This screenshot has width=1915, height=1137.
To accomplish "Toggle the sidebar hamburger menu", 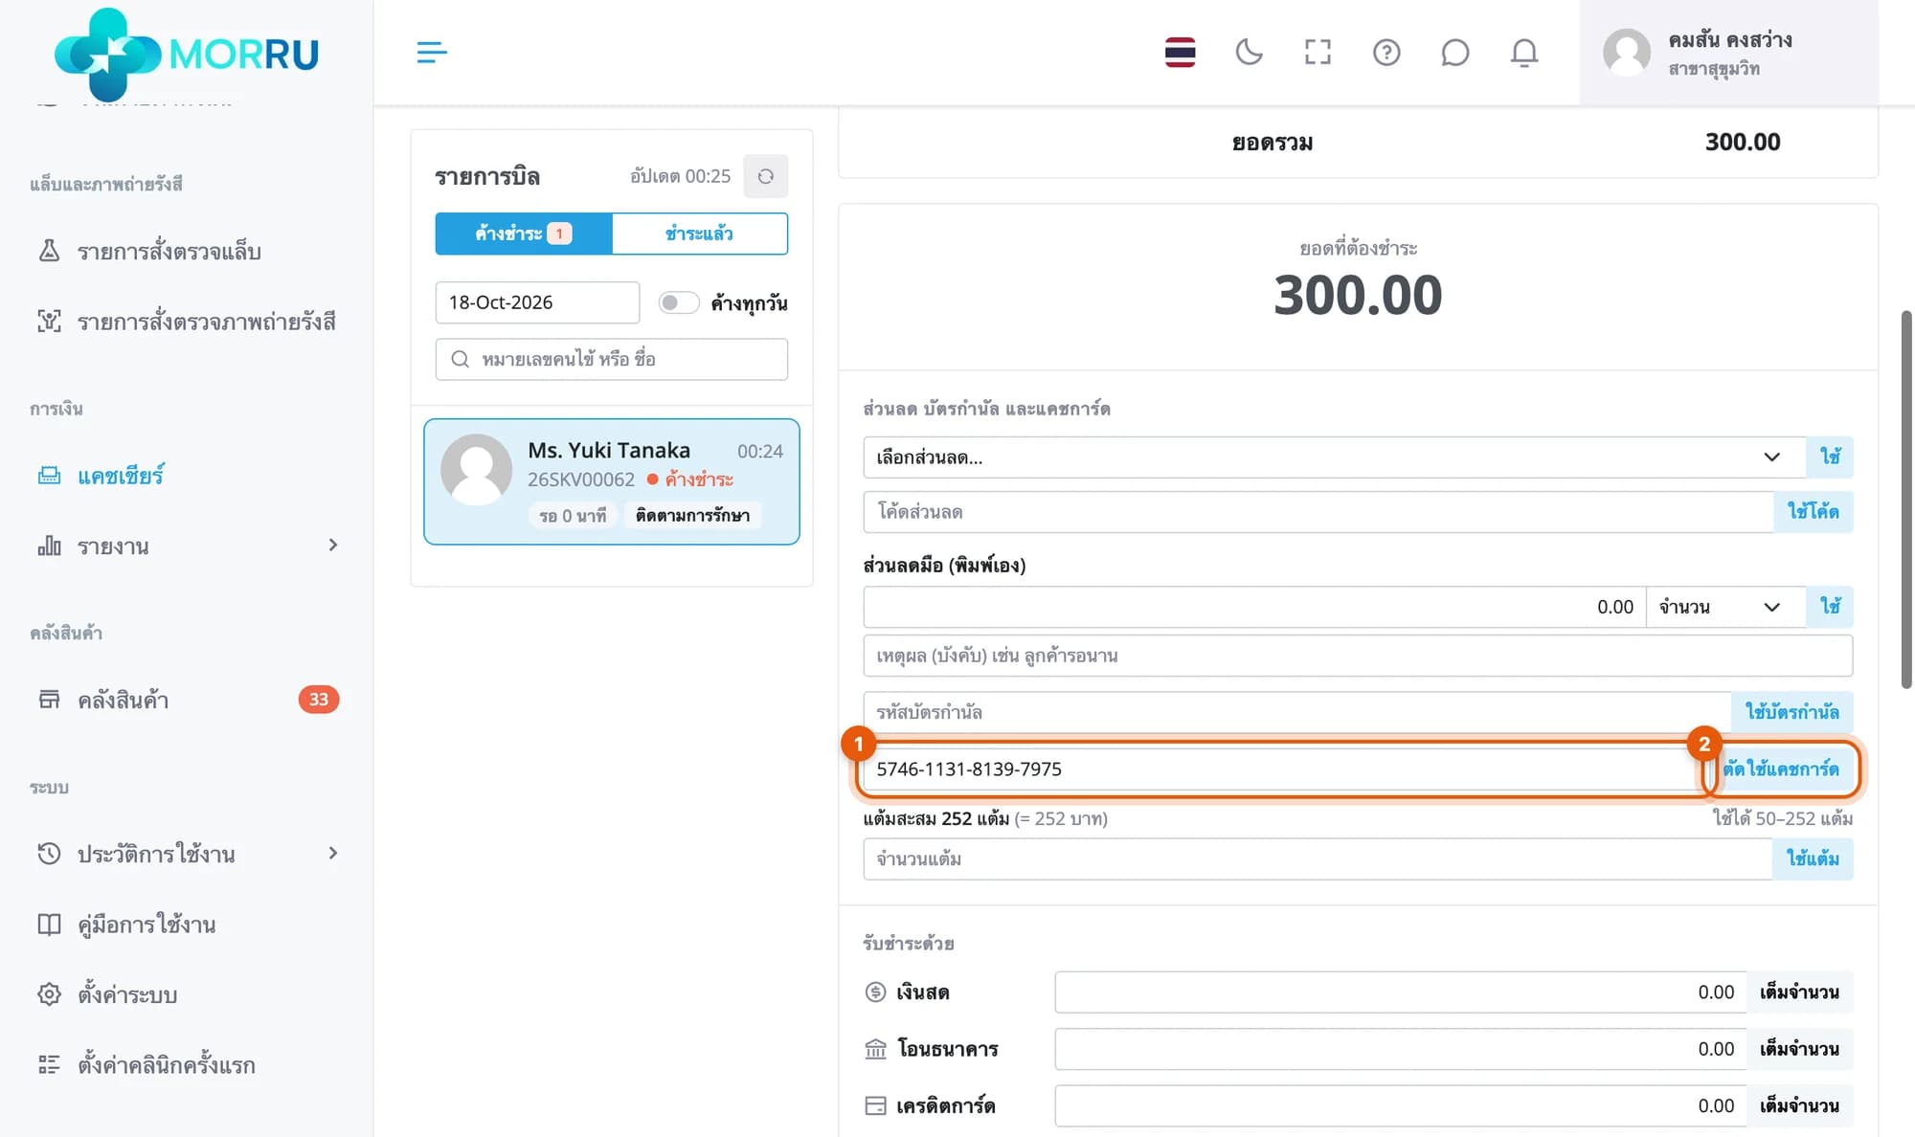I will point(432,53).
